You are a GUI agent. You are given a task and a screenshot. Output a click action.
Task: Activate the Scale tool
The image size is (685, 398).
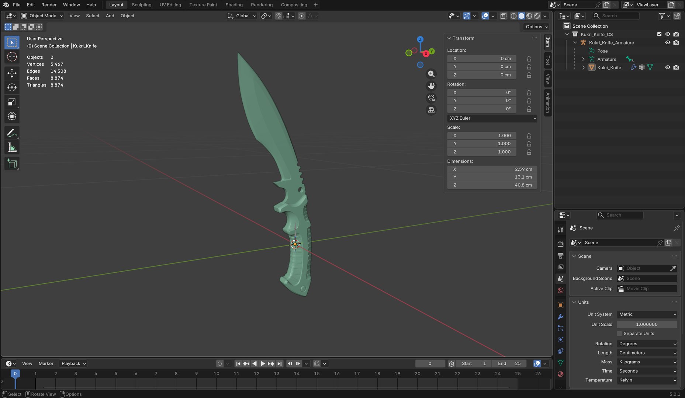click(x=12, y=102)
